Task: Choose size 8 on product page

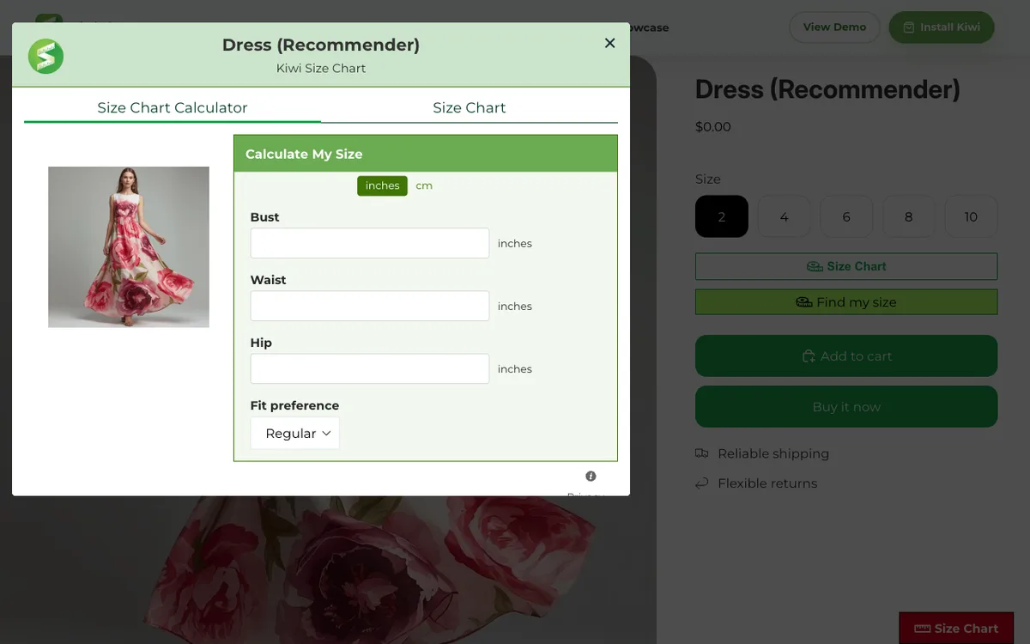Action: [x=909, y=216]
